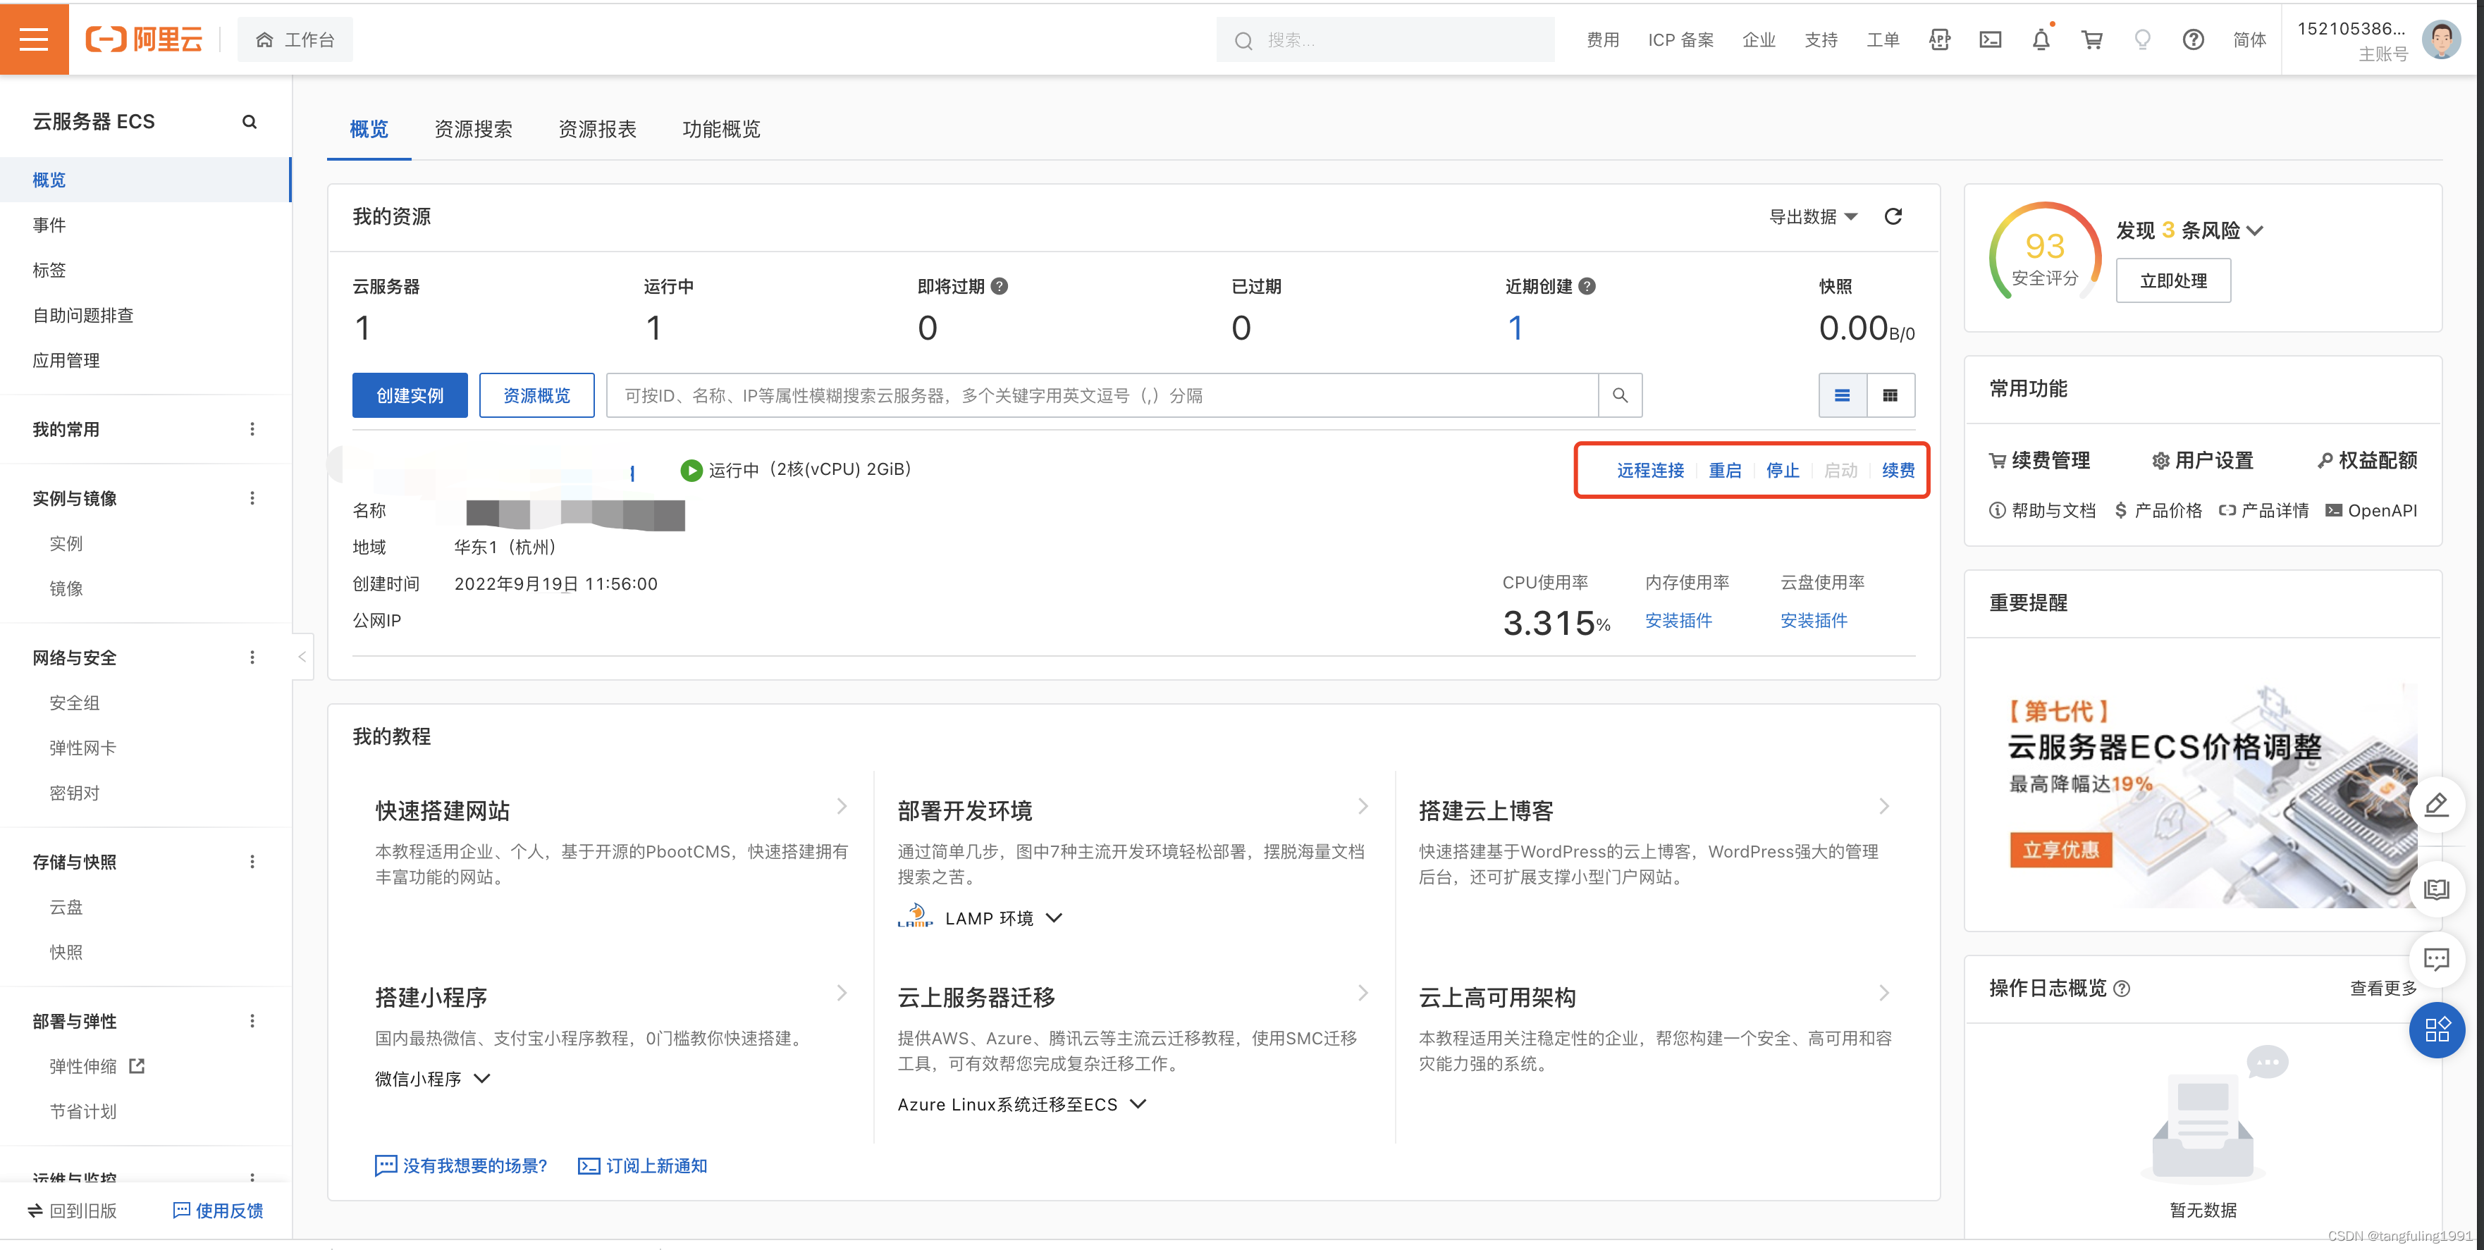Open the floating edit pencil icon

point(2437,805)
